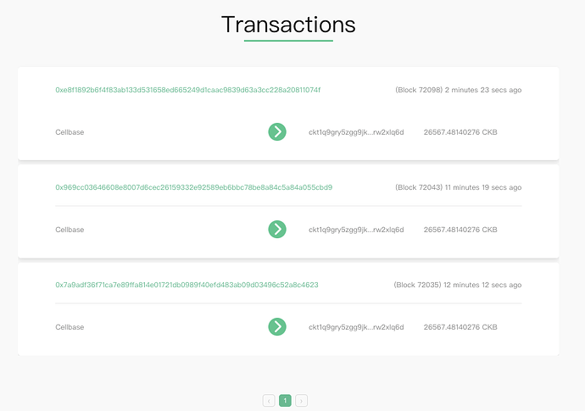The image size is (585, 411).
Task: Go to the next page using right chevron
Action: click(302, 401)
